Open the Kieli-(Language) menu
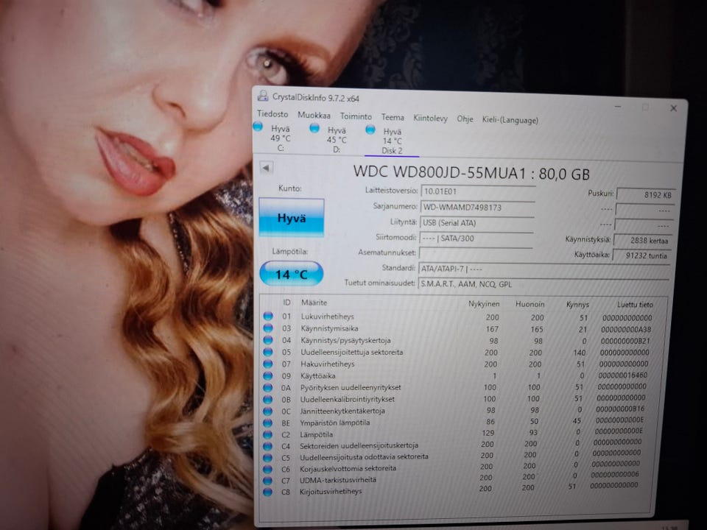 [510, 120]
